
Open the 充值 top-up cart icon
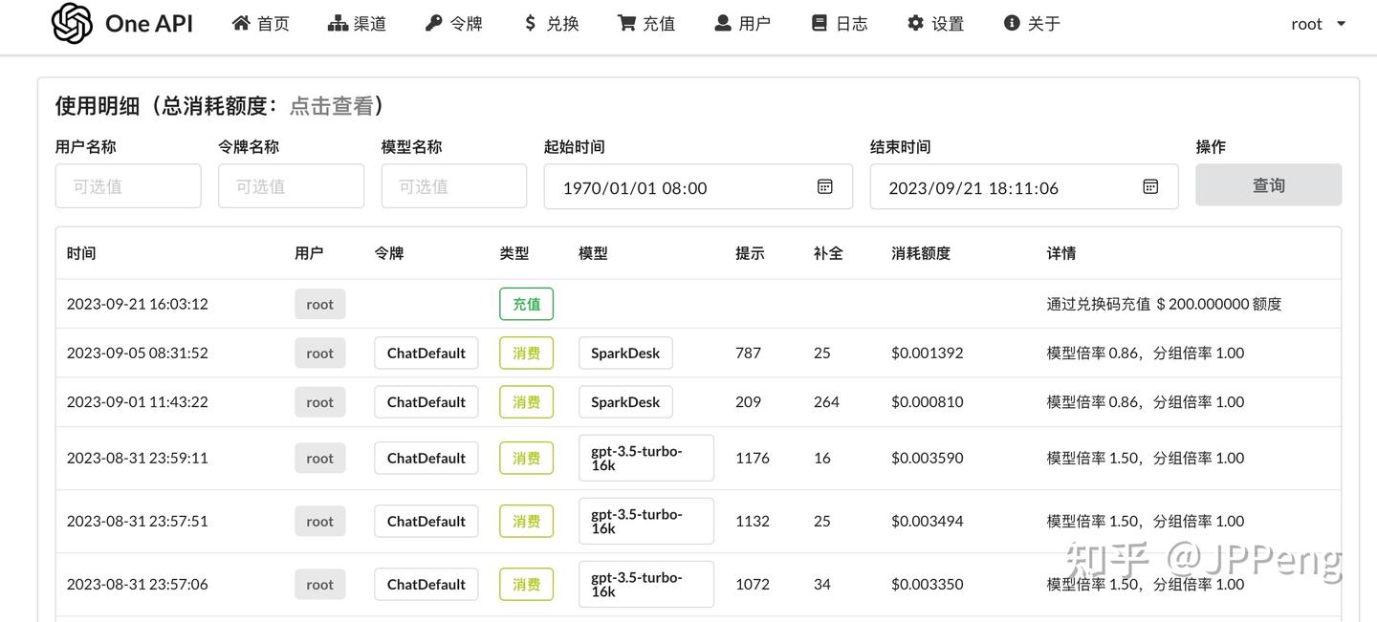(624, 22)
